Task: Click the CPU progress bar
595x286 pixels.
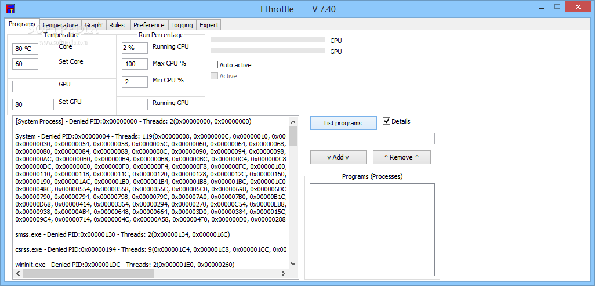Action: [268, 39]
